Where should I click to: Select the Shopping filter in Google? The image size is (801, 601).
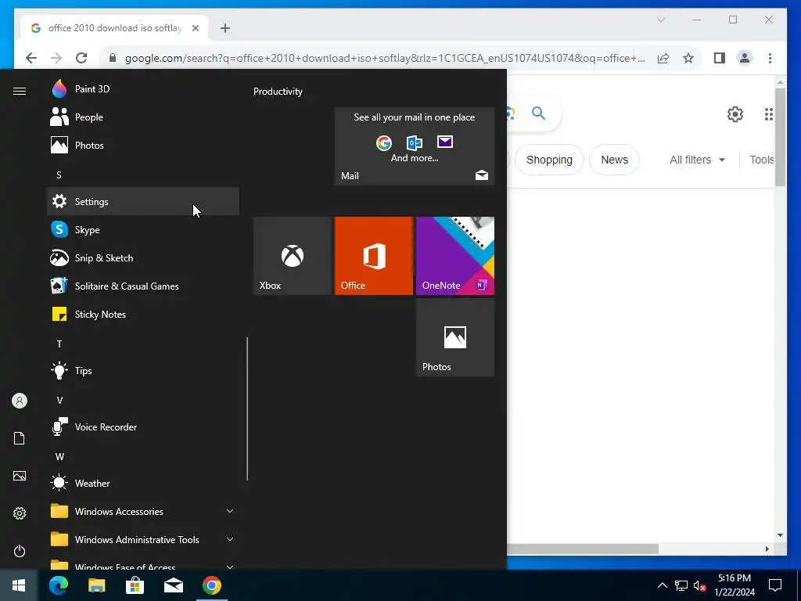[549, 160]
